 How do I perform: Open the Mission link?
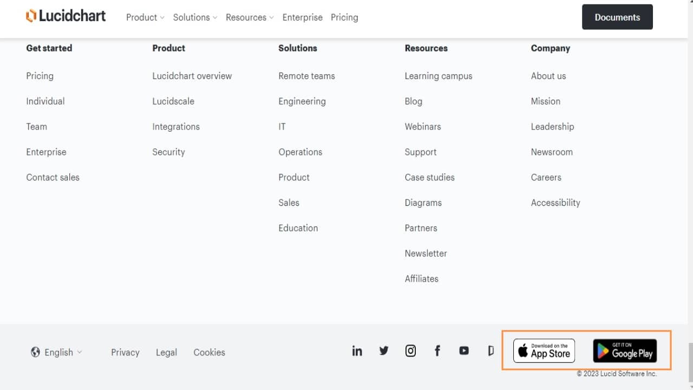[546, 101]
